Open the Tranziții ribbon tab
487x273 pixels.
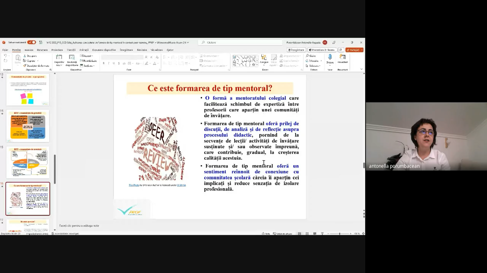pyautogui.click(x=71, y=50)
